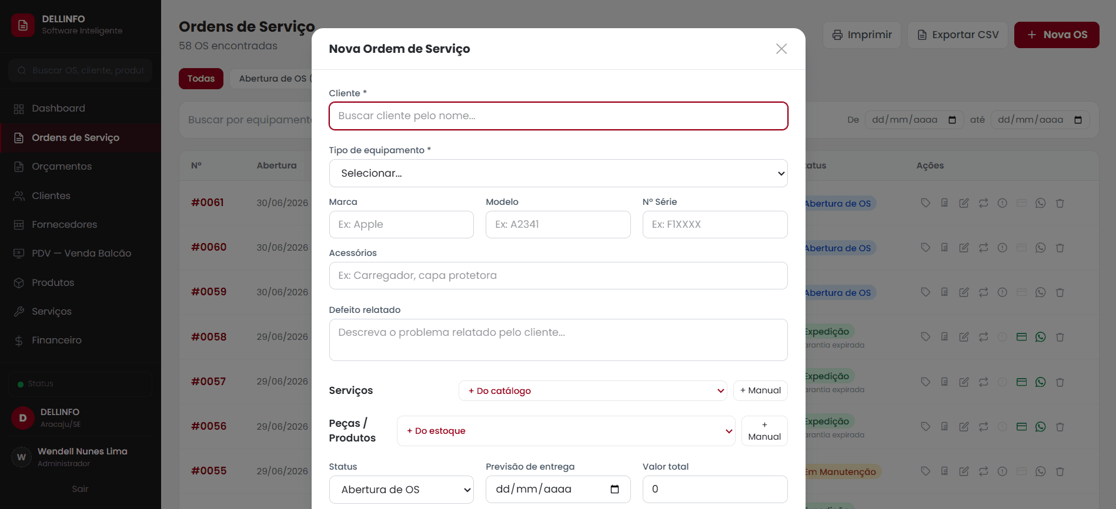Click the Imprimir button
Image resolution: width=1116 pixels, height=509 pixels.
click(862, 35)
